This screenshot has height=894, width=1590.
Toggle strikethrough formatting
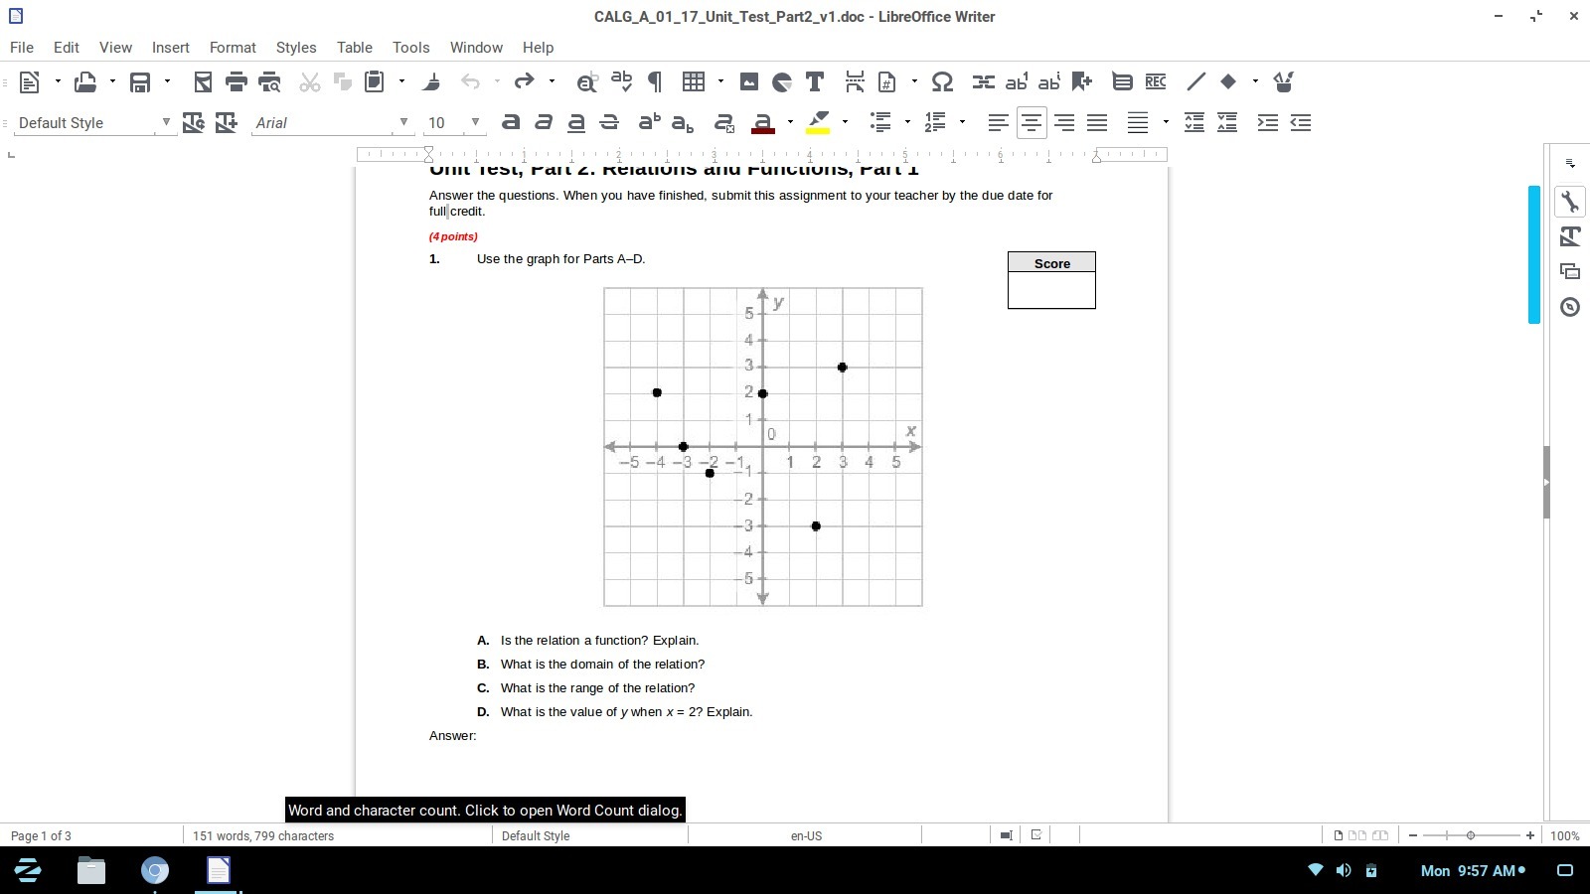coord(609,123)
